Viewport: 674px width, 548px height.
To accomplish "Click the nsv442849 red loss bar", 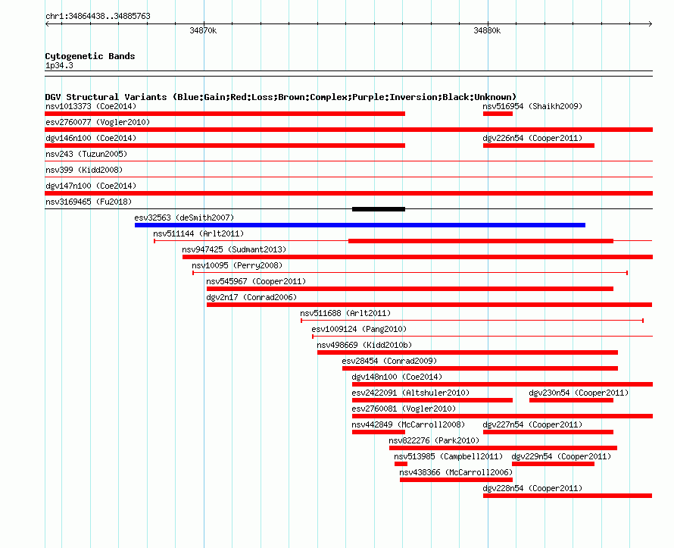I will [378, 432].
